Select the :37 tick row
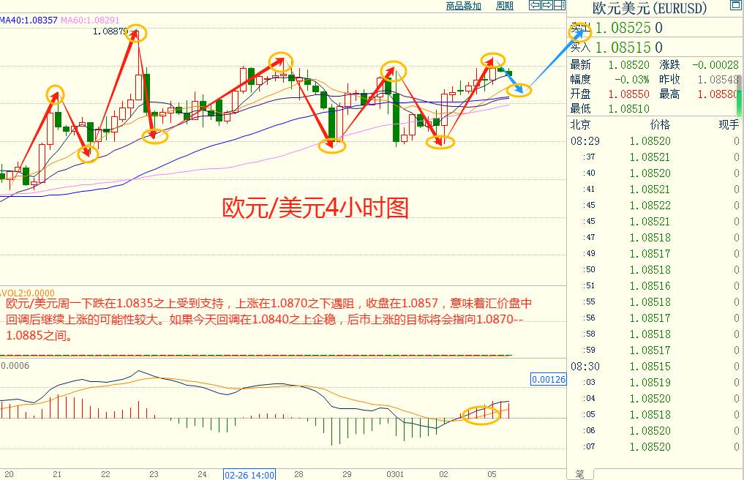The width and height of the screenshot is (744, 480). tap(655, 157)
